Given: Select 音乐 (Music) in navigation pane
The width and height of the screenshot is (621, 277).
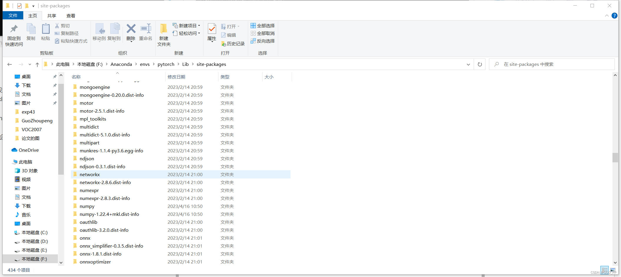Looking at the screenshot, I should pyautogui.click(x=26, y=215).
